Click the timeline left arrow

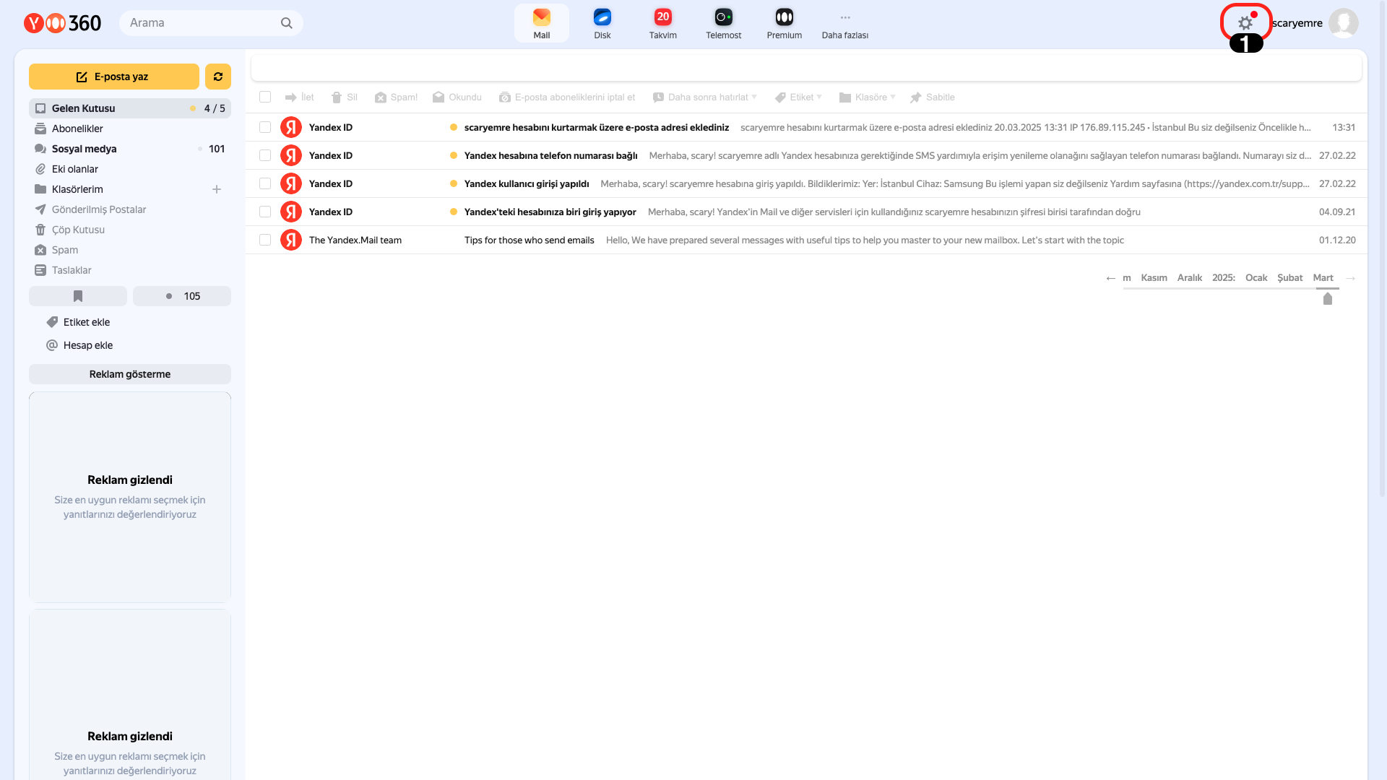1110,278
